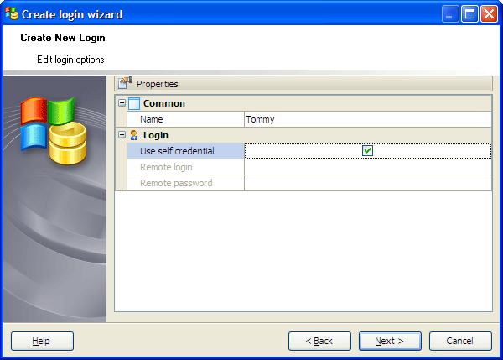Select the Name property label
503x360 pixels.
click(185, 119)
